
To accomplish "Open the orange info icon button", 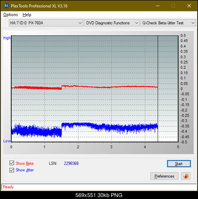I will tap(186, 176).
